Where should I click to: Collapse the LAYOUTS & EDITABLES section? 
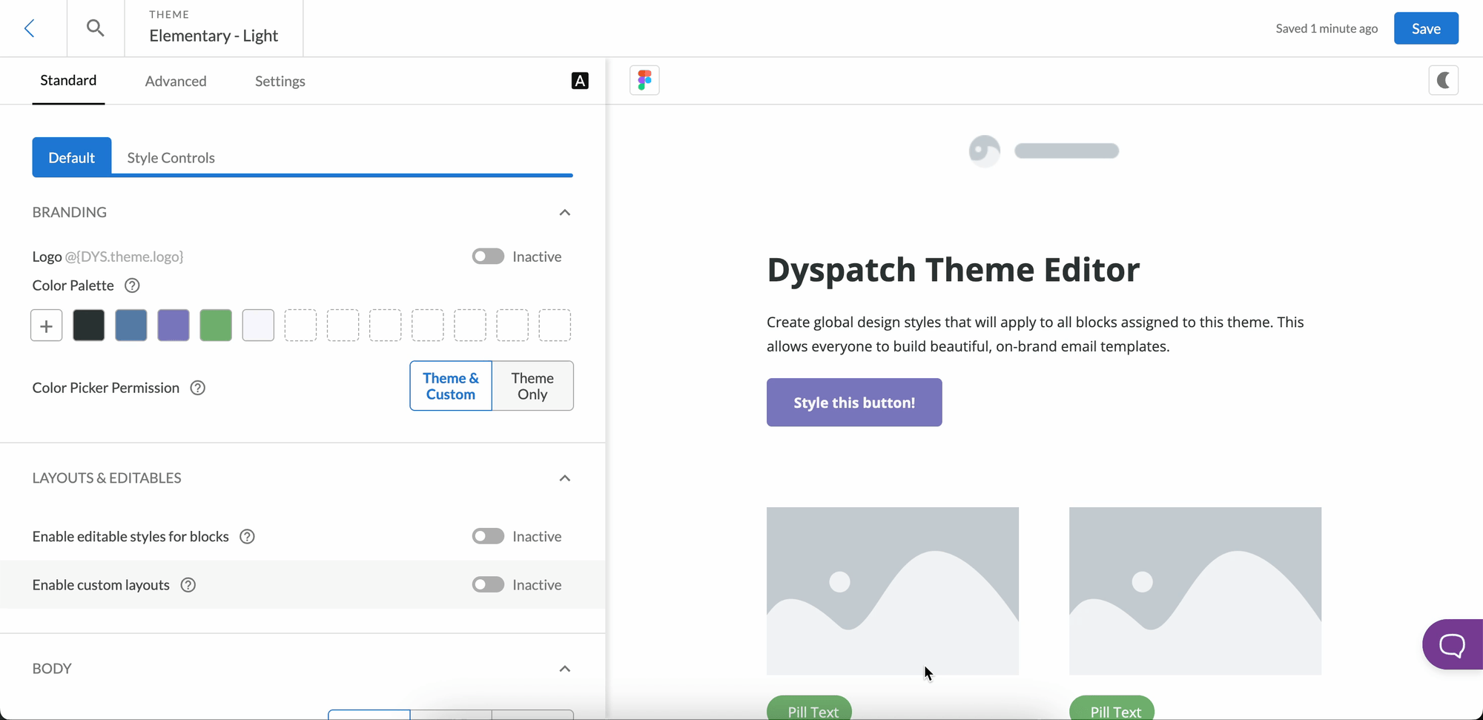564,478
